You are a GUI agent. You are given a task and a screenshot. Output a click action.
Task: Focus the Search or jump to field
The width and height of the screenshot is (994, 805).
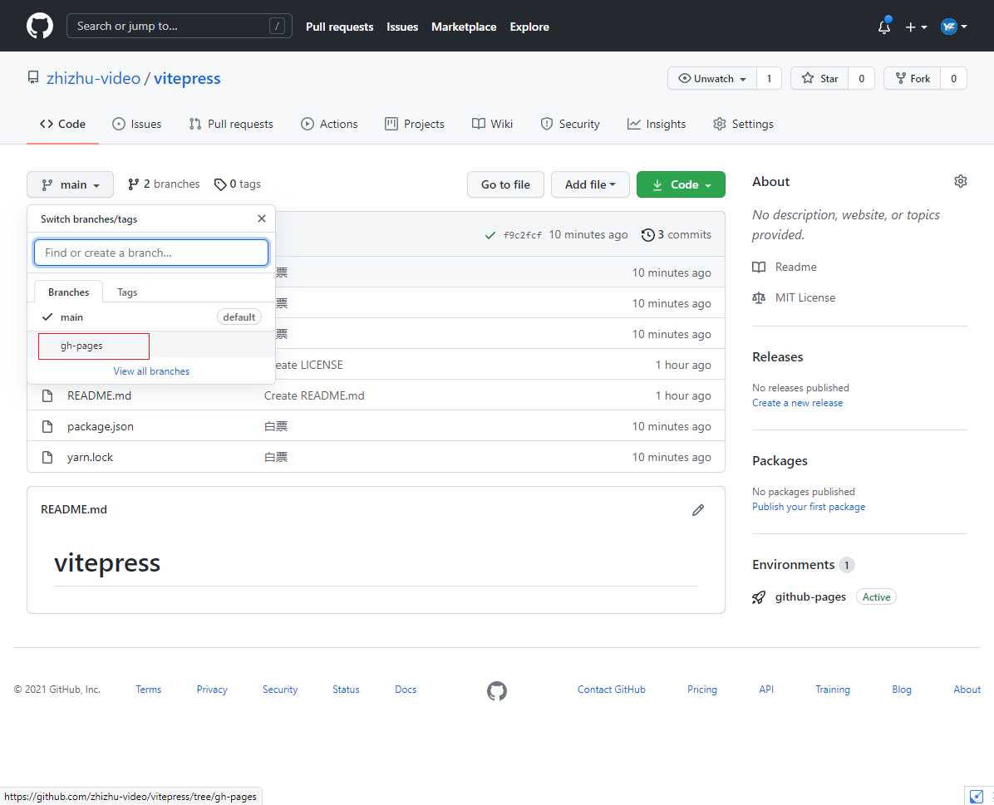tap(180, 26)
